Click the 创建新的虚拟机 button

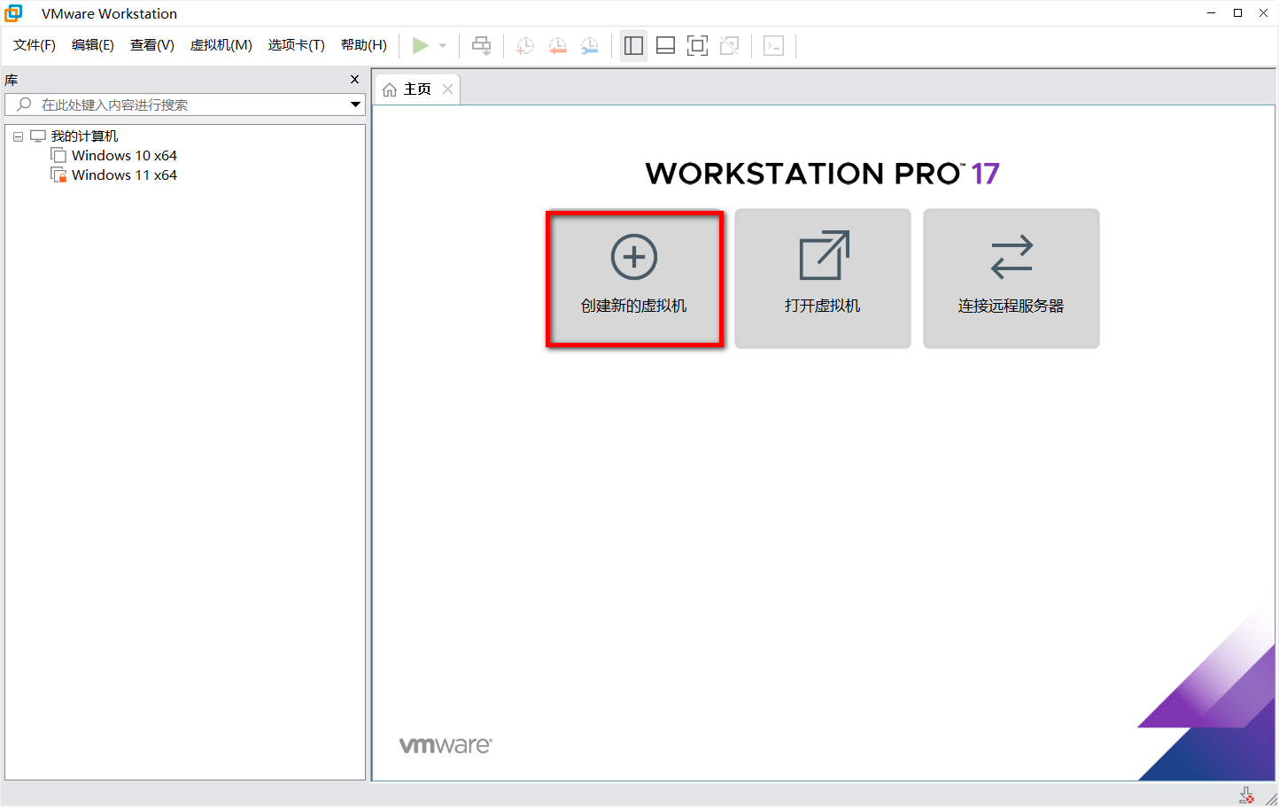[634, 278]
